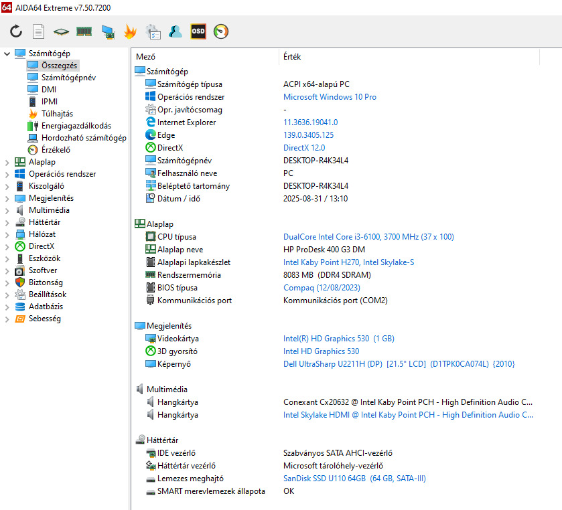Click the Refresh toolbar icon

[16, 31]
